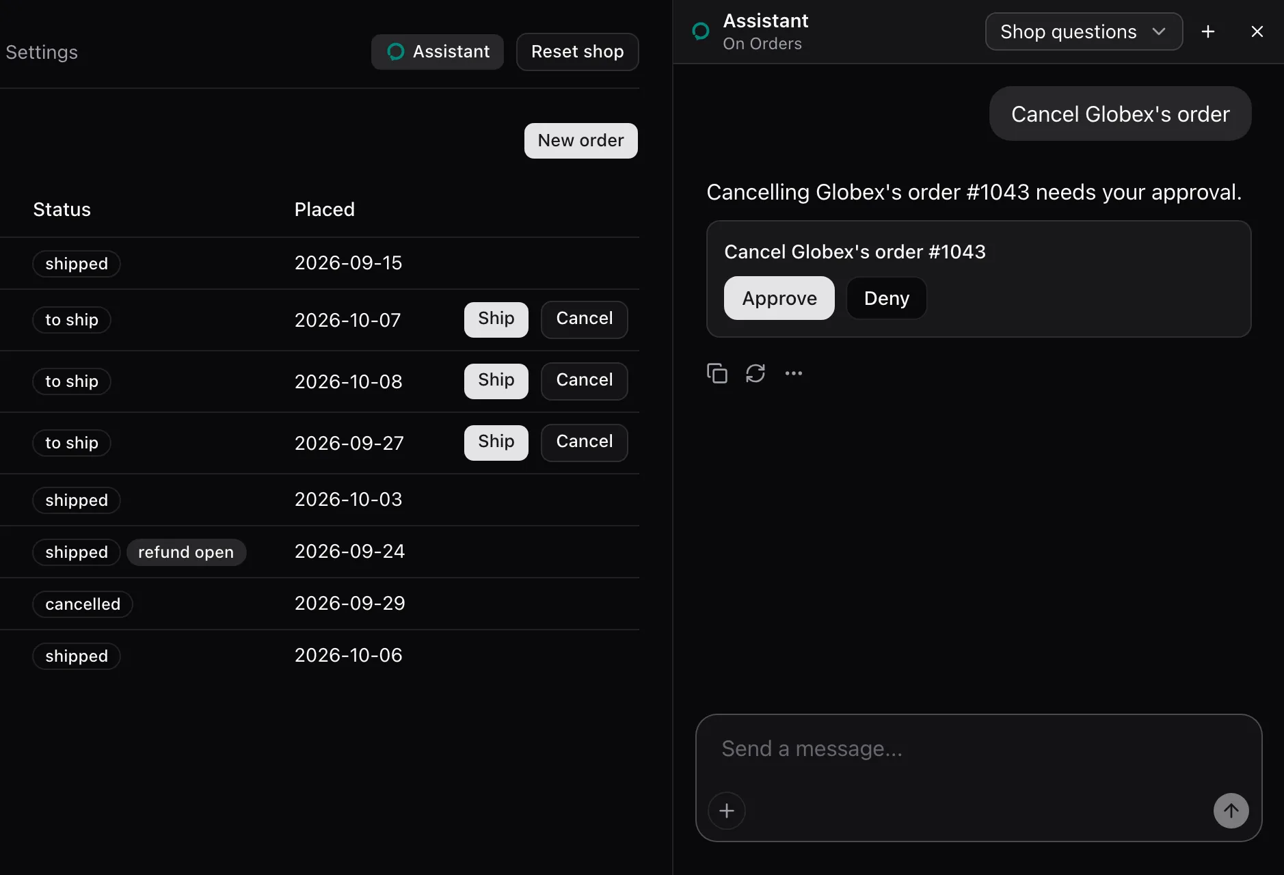Viewport: 1284px width, 875px height.
Task: Ship the order placed 2026-10-08
Action: coord(496,381)
